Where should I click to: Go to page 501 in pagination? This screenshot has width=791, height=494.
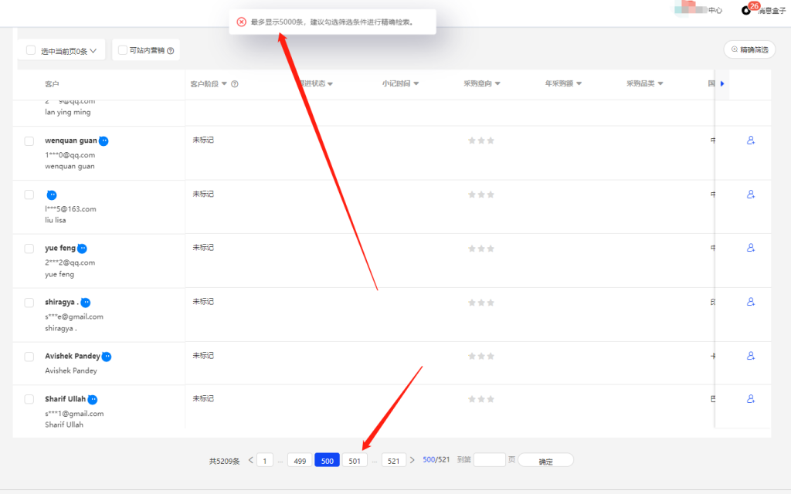[355, 461]
